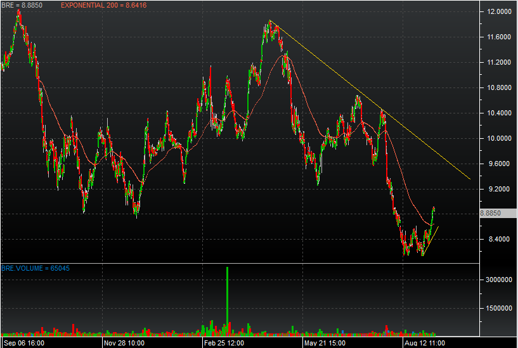Click the Sep 06 16:00 date label
Viewport: 518px width, 348px height.
pyautogui.click(x=24, y=343)
